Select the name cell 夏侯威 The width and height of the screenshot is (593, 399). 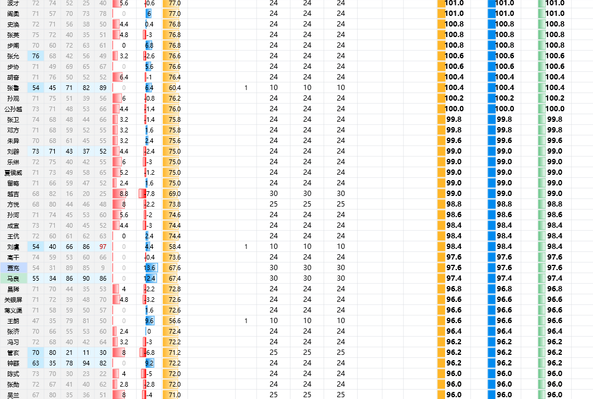[x=13, y=172]
